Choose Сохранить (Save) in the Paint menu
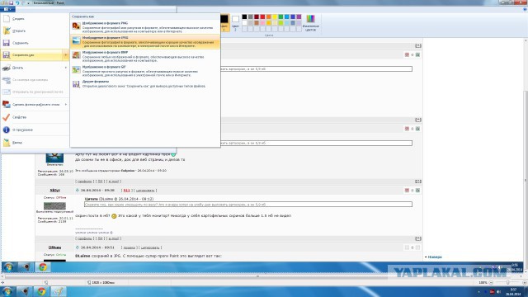The image size is (528, 297). (x=35, y=43)
